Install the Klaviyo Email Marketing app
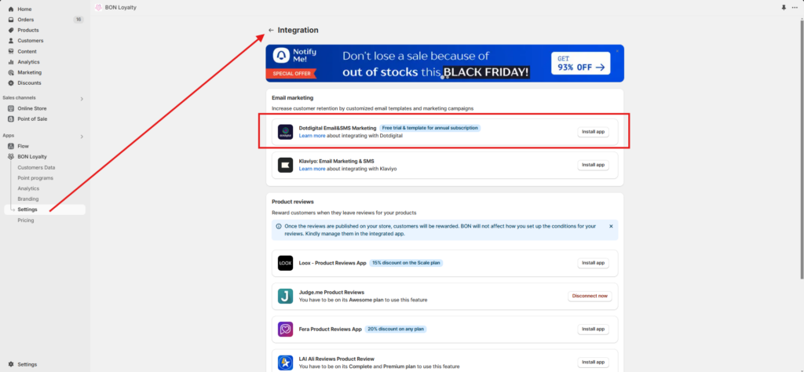Screen dimensions: 804x372 tap(594, 165)
